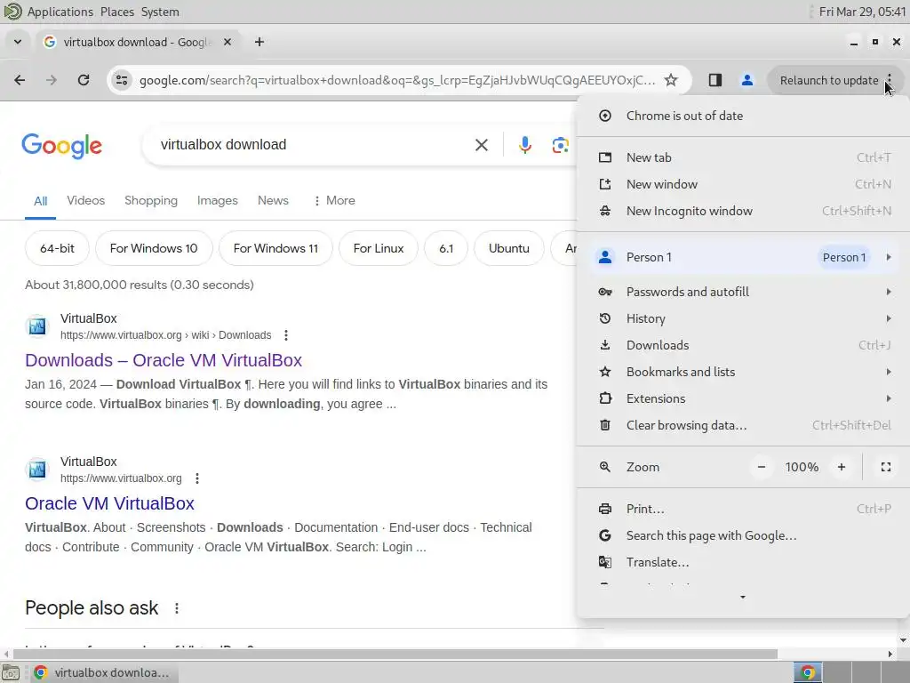Select the All results tab
910x683 pixels.
[40, 201]
